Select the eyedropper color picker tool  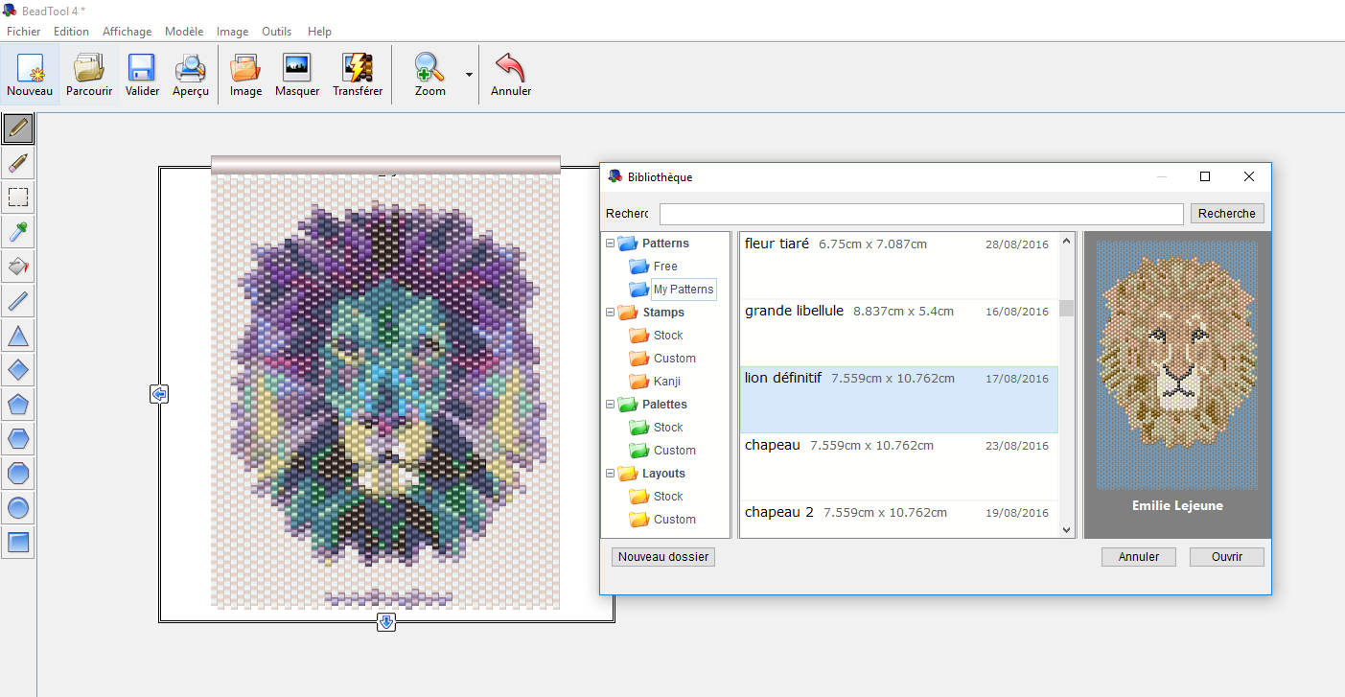(x=18, y=232)
